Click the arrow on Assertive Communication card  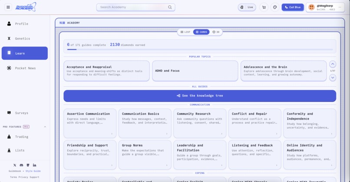point(112,133)
